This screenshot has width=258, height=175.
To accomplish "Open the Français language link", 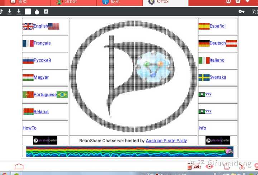I will 42,43.
